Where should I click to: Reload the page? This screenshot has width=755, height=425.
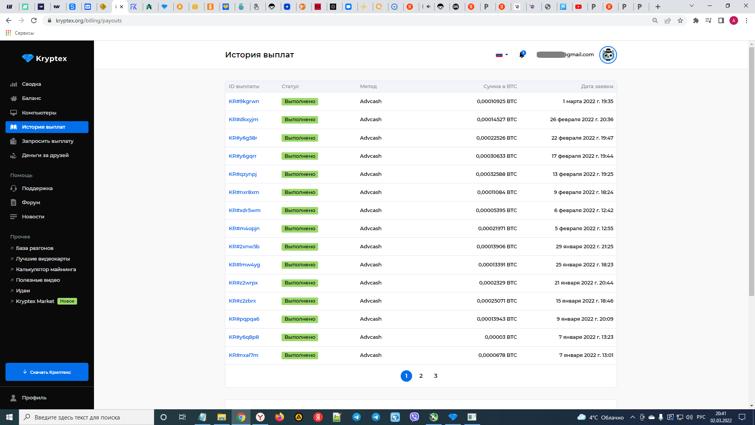pos(34,20)
